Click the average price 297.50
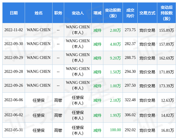Image resolution: width=176 pixels, height=140 pixels. coord(130,86)
